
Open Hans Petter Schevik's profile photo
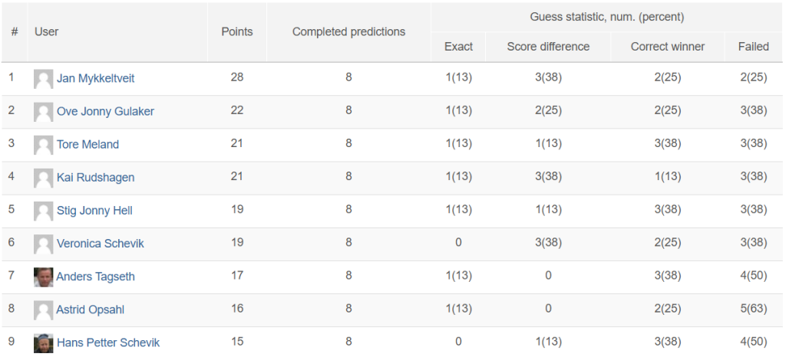point(44,343)
